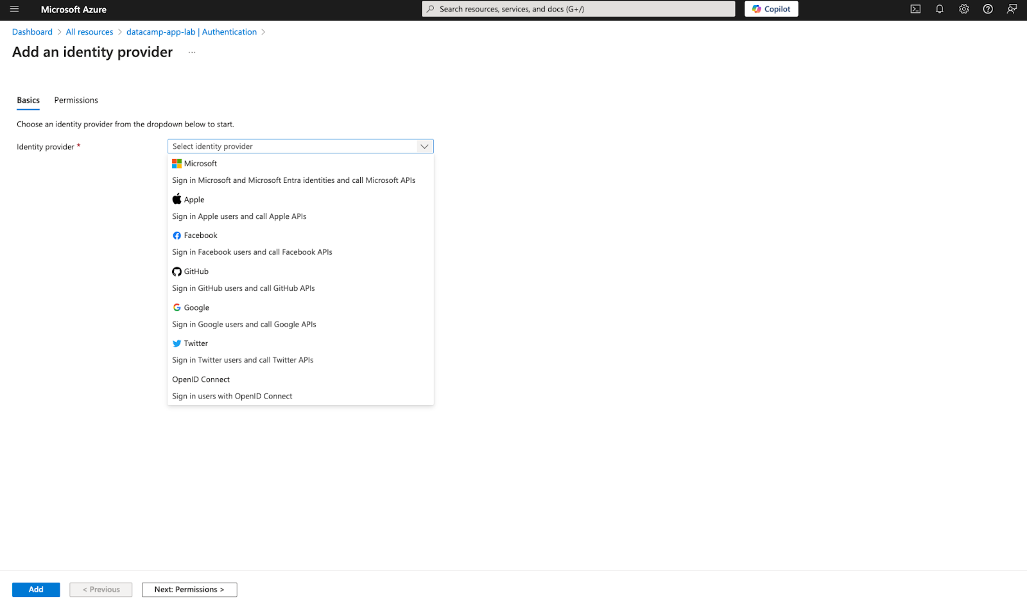Screen dimensions: 1027x609
Task: Click the Microsoft Azure home title
Action: pos(74,10)
